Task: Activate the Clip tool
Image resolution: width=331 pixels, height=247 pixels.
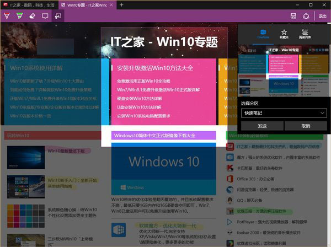Action: tap(58, 16)
